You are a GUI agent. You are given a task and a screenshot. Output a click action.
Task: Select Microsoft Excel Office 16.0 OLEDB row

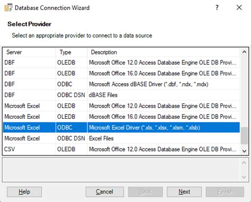tap(121, 117)
